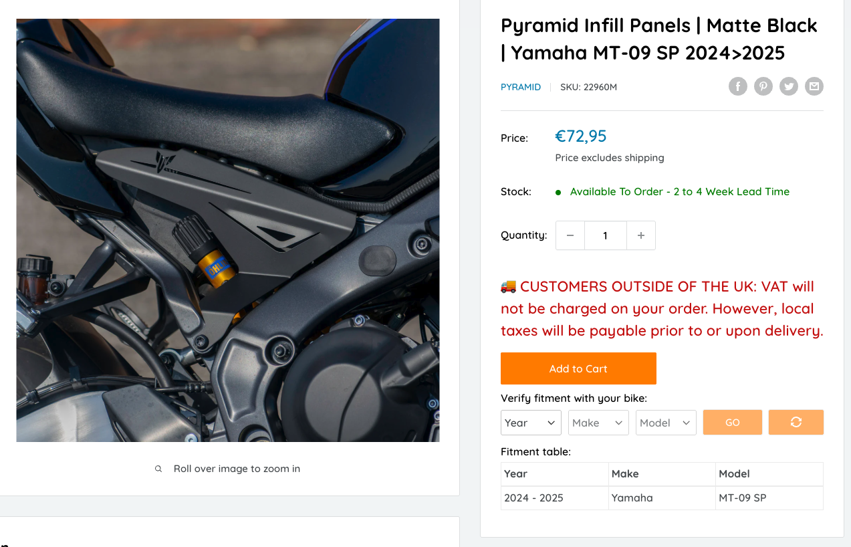The image size is (851, 547).
Task: Share product by email icon
Action: click(814, 86)
